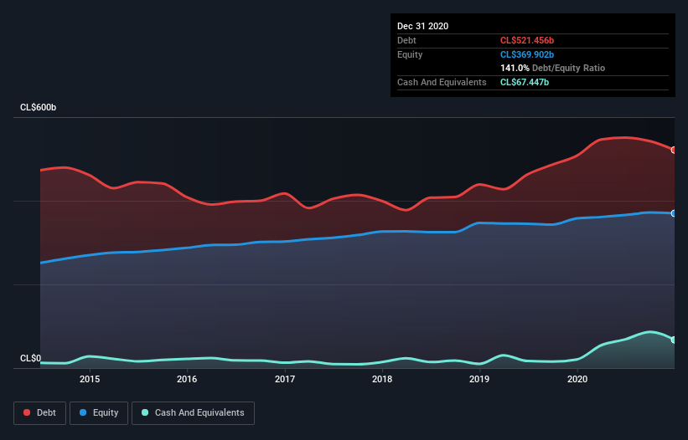Click the 2016 x-axis label
This screenshot has height=440, width=688.
pos(187,379)
